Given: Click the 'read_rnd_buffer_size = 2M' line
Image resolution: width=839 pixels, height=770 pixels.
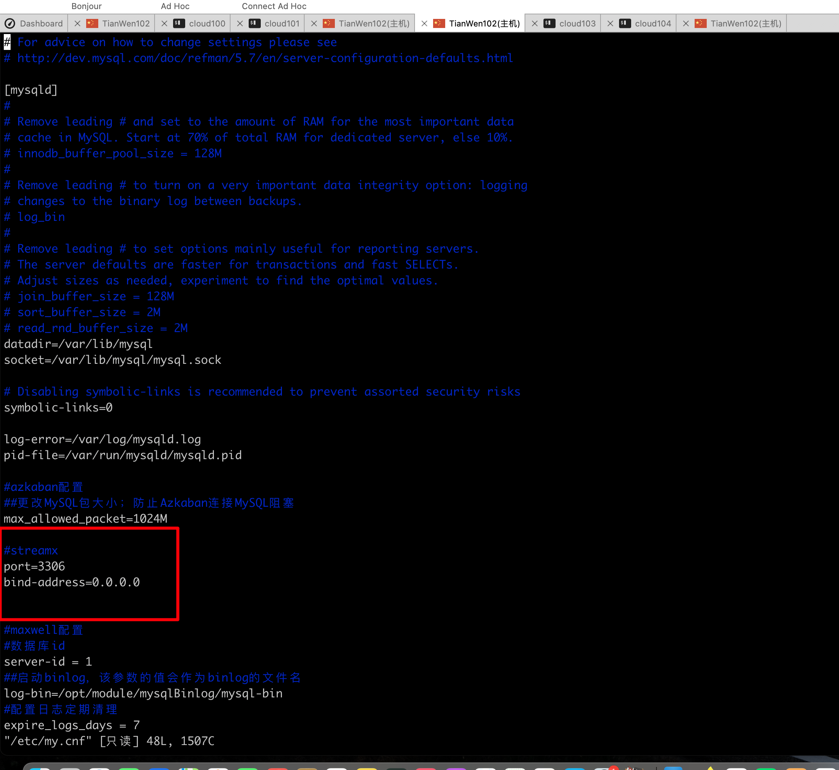Looking at the screenshot, I should click(96, 328).
